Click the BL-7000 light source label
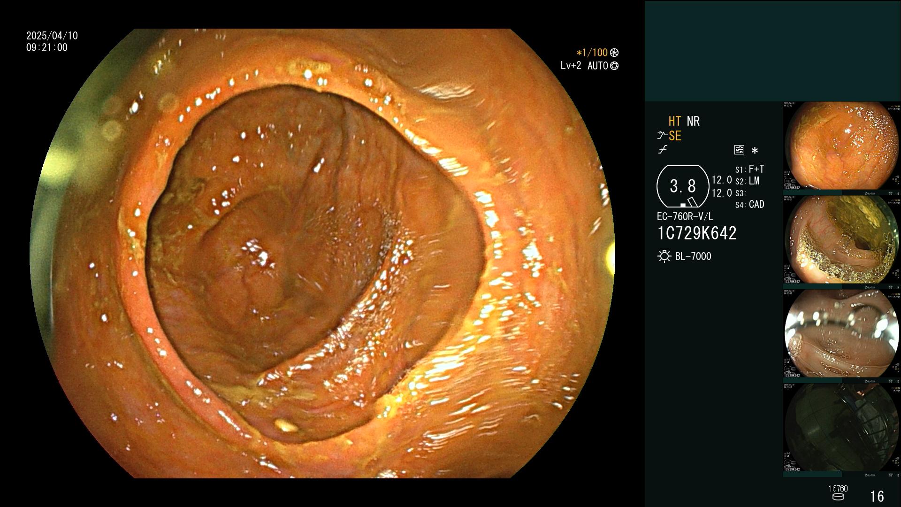The height and width of the screenshot is (507, 901). (693, 257)
